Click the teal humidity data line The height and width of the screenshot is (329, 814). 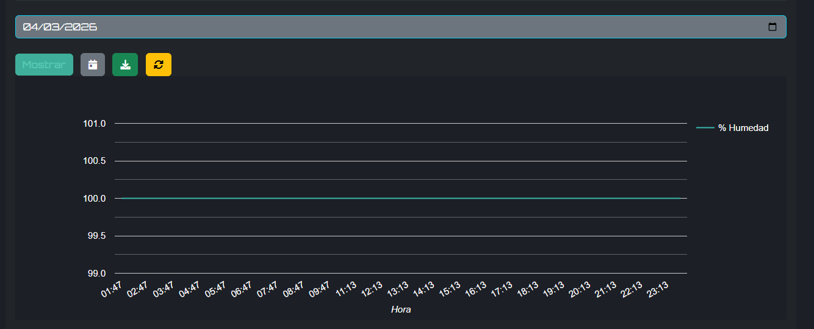point(401,198)
